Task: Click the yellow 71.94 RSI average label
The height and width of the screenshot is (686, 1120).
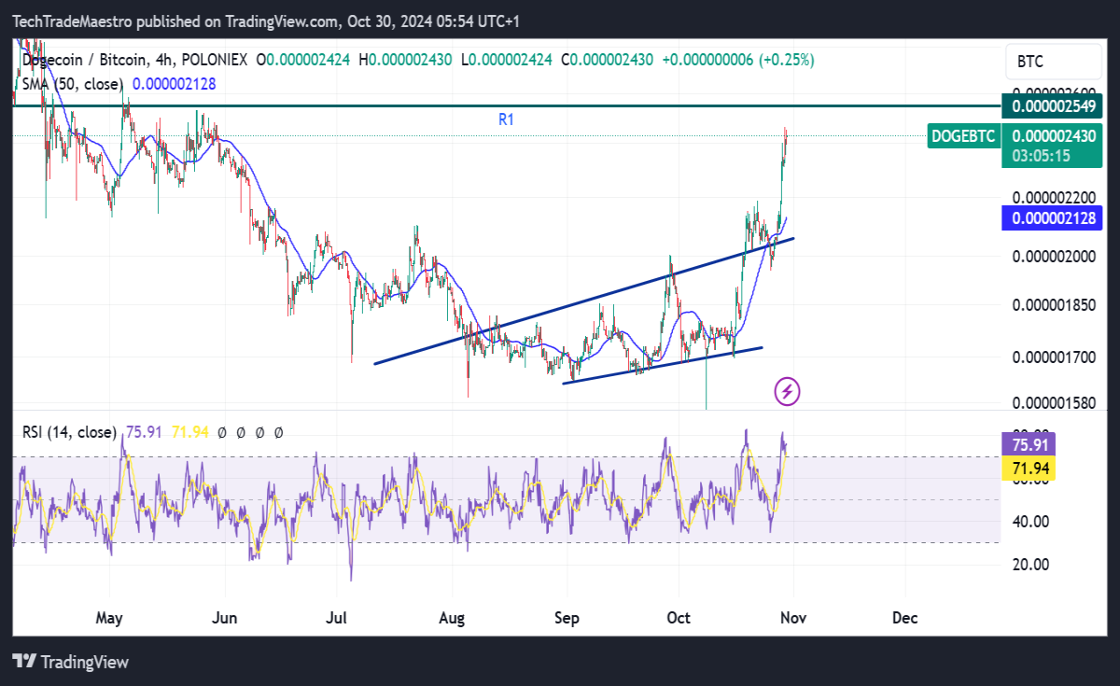Action: pos(1027,467)
